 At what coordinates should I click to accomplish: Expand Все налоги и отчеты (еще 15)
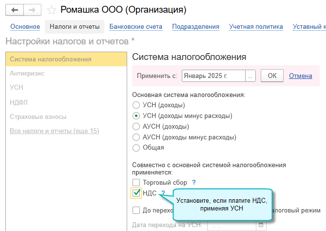54,131
